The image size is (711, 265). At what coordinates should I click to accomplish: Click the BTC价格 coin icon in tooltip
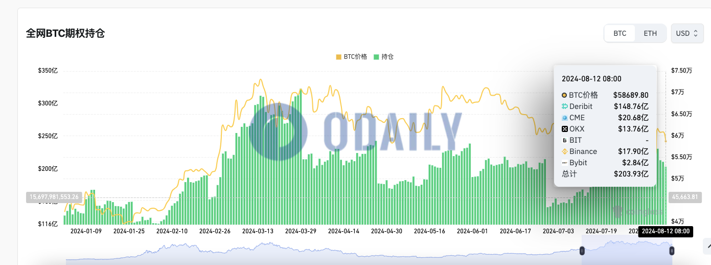(564, 95)
